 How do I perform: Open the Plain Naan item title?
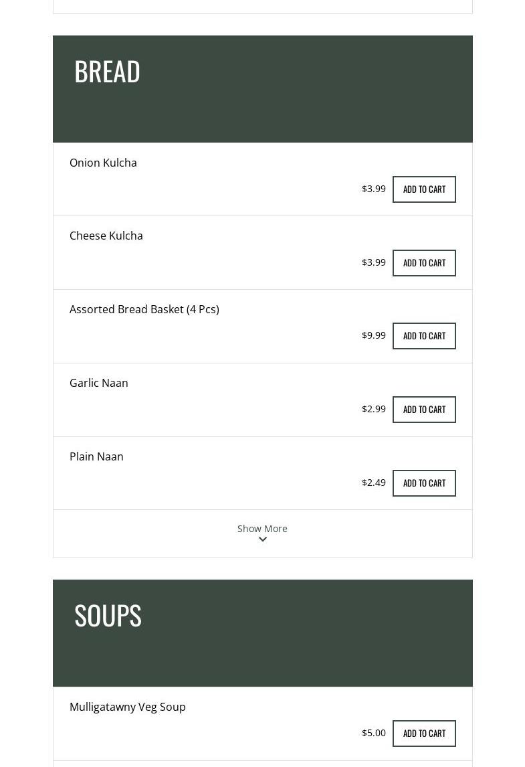coord(96,456)
